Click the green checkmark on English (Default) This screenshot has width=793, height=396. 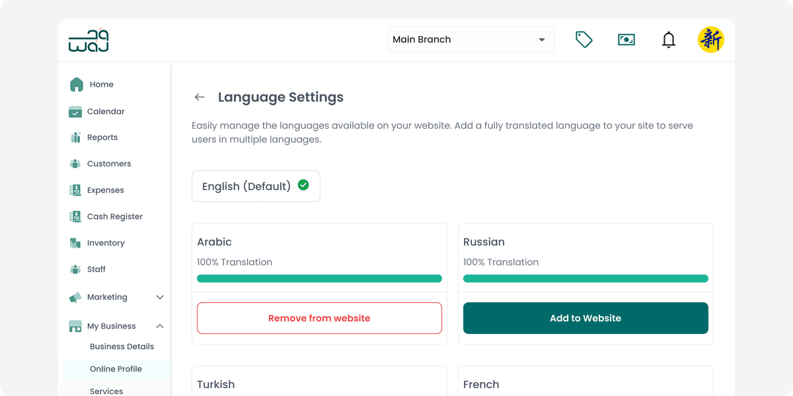(x=303, y=185)
